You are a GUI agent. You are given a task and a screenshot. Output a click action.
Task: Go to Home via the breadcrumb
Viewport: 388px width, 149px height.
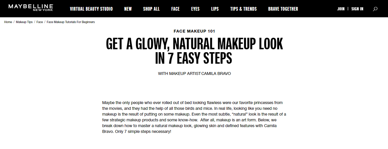click(8, 22)
